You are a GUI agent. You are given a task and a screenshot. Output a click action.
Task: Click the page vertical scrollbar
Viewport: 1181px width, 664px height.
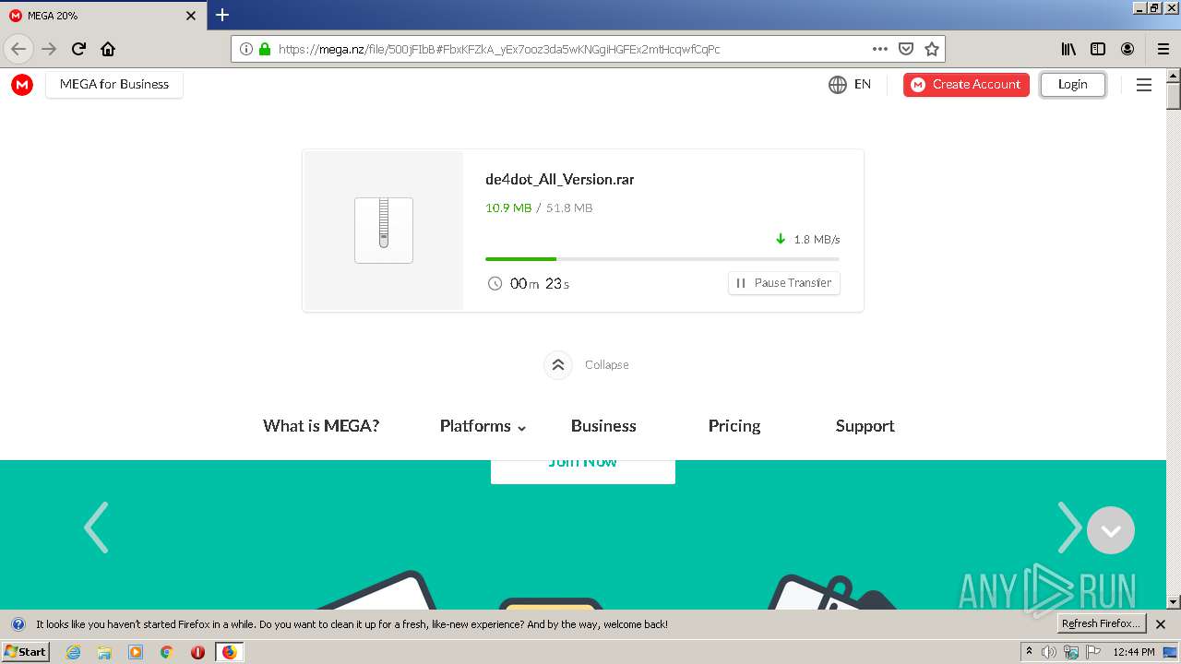(1174, 338)
